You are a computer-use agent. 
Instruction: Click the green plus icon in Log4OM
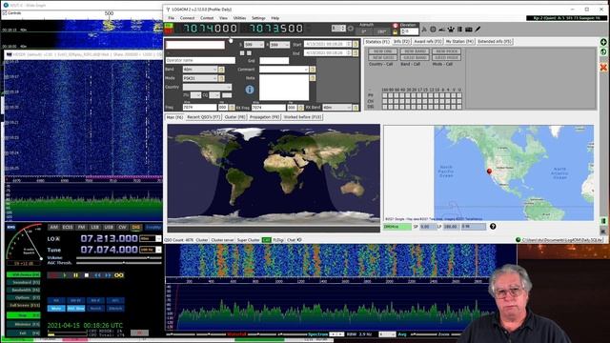[x=603, y=42]
